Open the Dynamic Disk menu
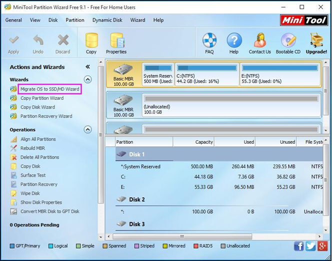Image resolution: width=332 pixels, height=261 pixels. [x=107, y=20]
